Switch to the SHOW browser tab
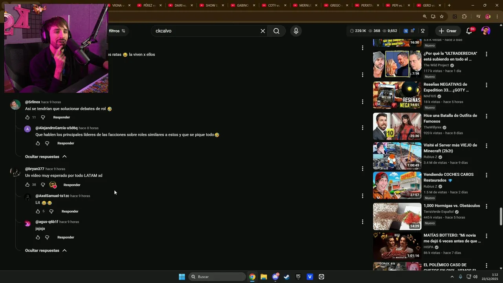This screenshot has height=283, width=503. pos(211,6)
